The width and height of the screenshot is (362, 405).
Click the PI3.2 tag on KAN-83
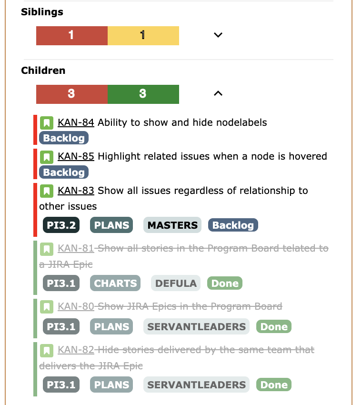click(61, 225)
